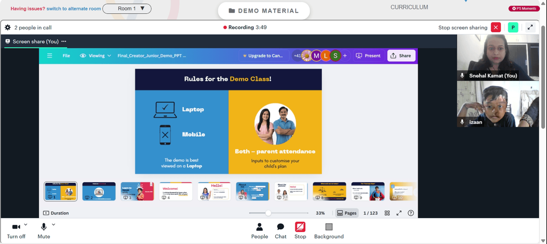The width and height of the screenshot is (547, 244).
Task: Open the Viewing mode dropdown
Action: pyautogui.click(x=96, y=55)
